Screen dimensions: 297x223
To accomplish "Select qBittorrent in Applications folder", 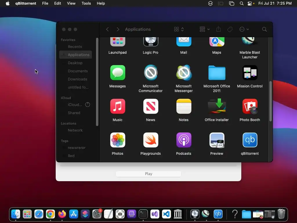I will pos(250,140).
